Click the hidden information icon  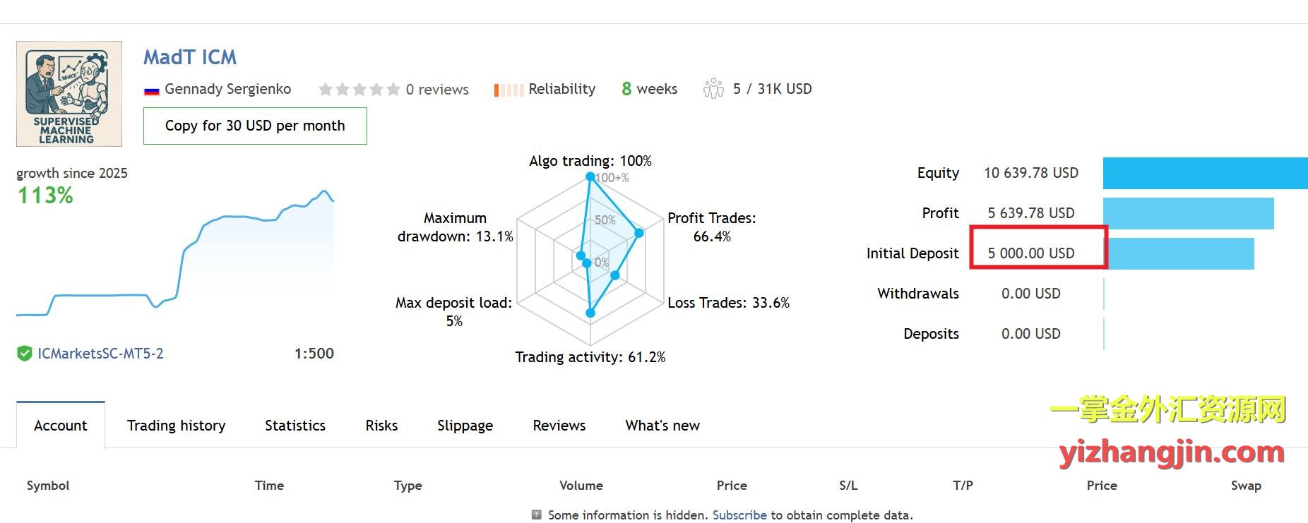(537, 515)
